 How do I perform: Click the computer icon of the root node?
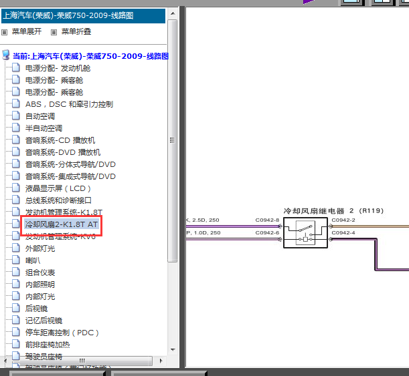(x=6, y=55)
